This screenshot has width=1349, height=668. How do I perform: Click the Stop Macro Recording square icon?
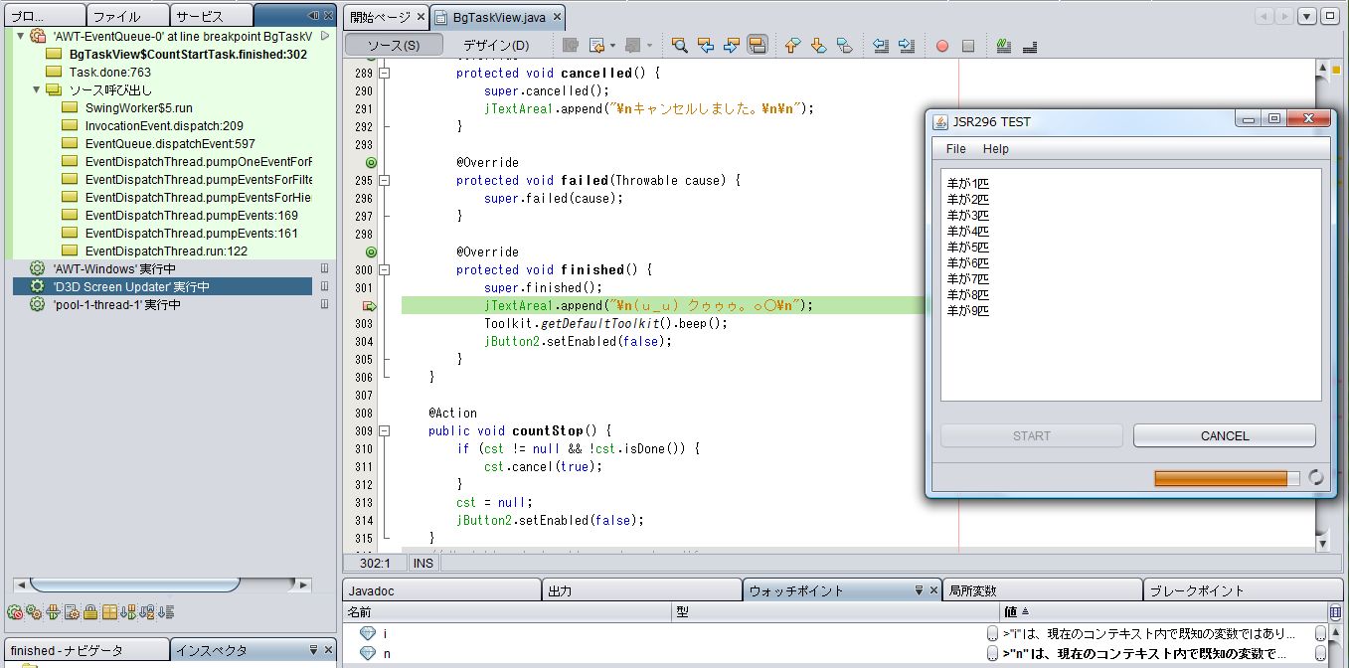tap(967, 46)
